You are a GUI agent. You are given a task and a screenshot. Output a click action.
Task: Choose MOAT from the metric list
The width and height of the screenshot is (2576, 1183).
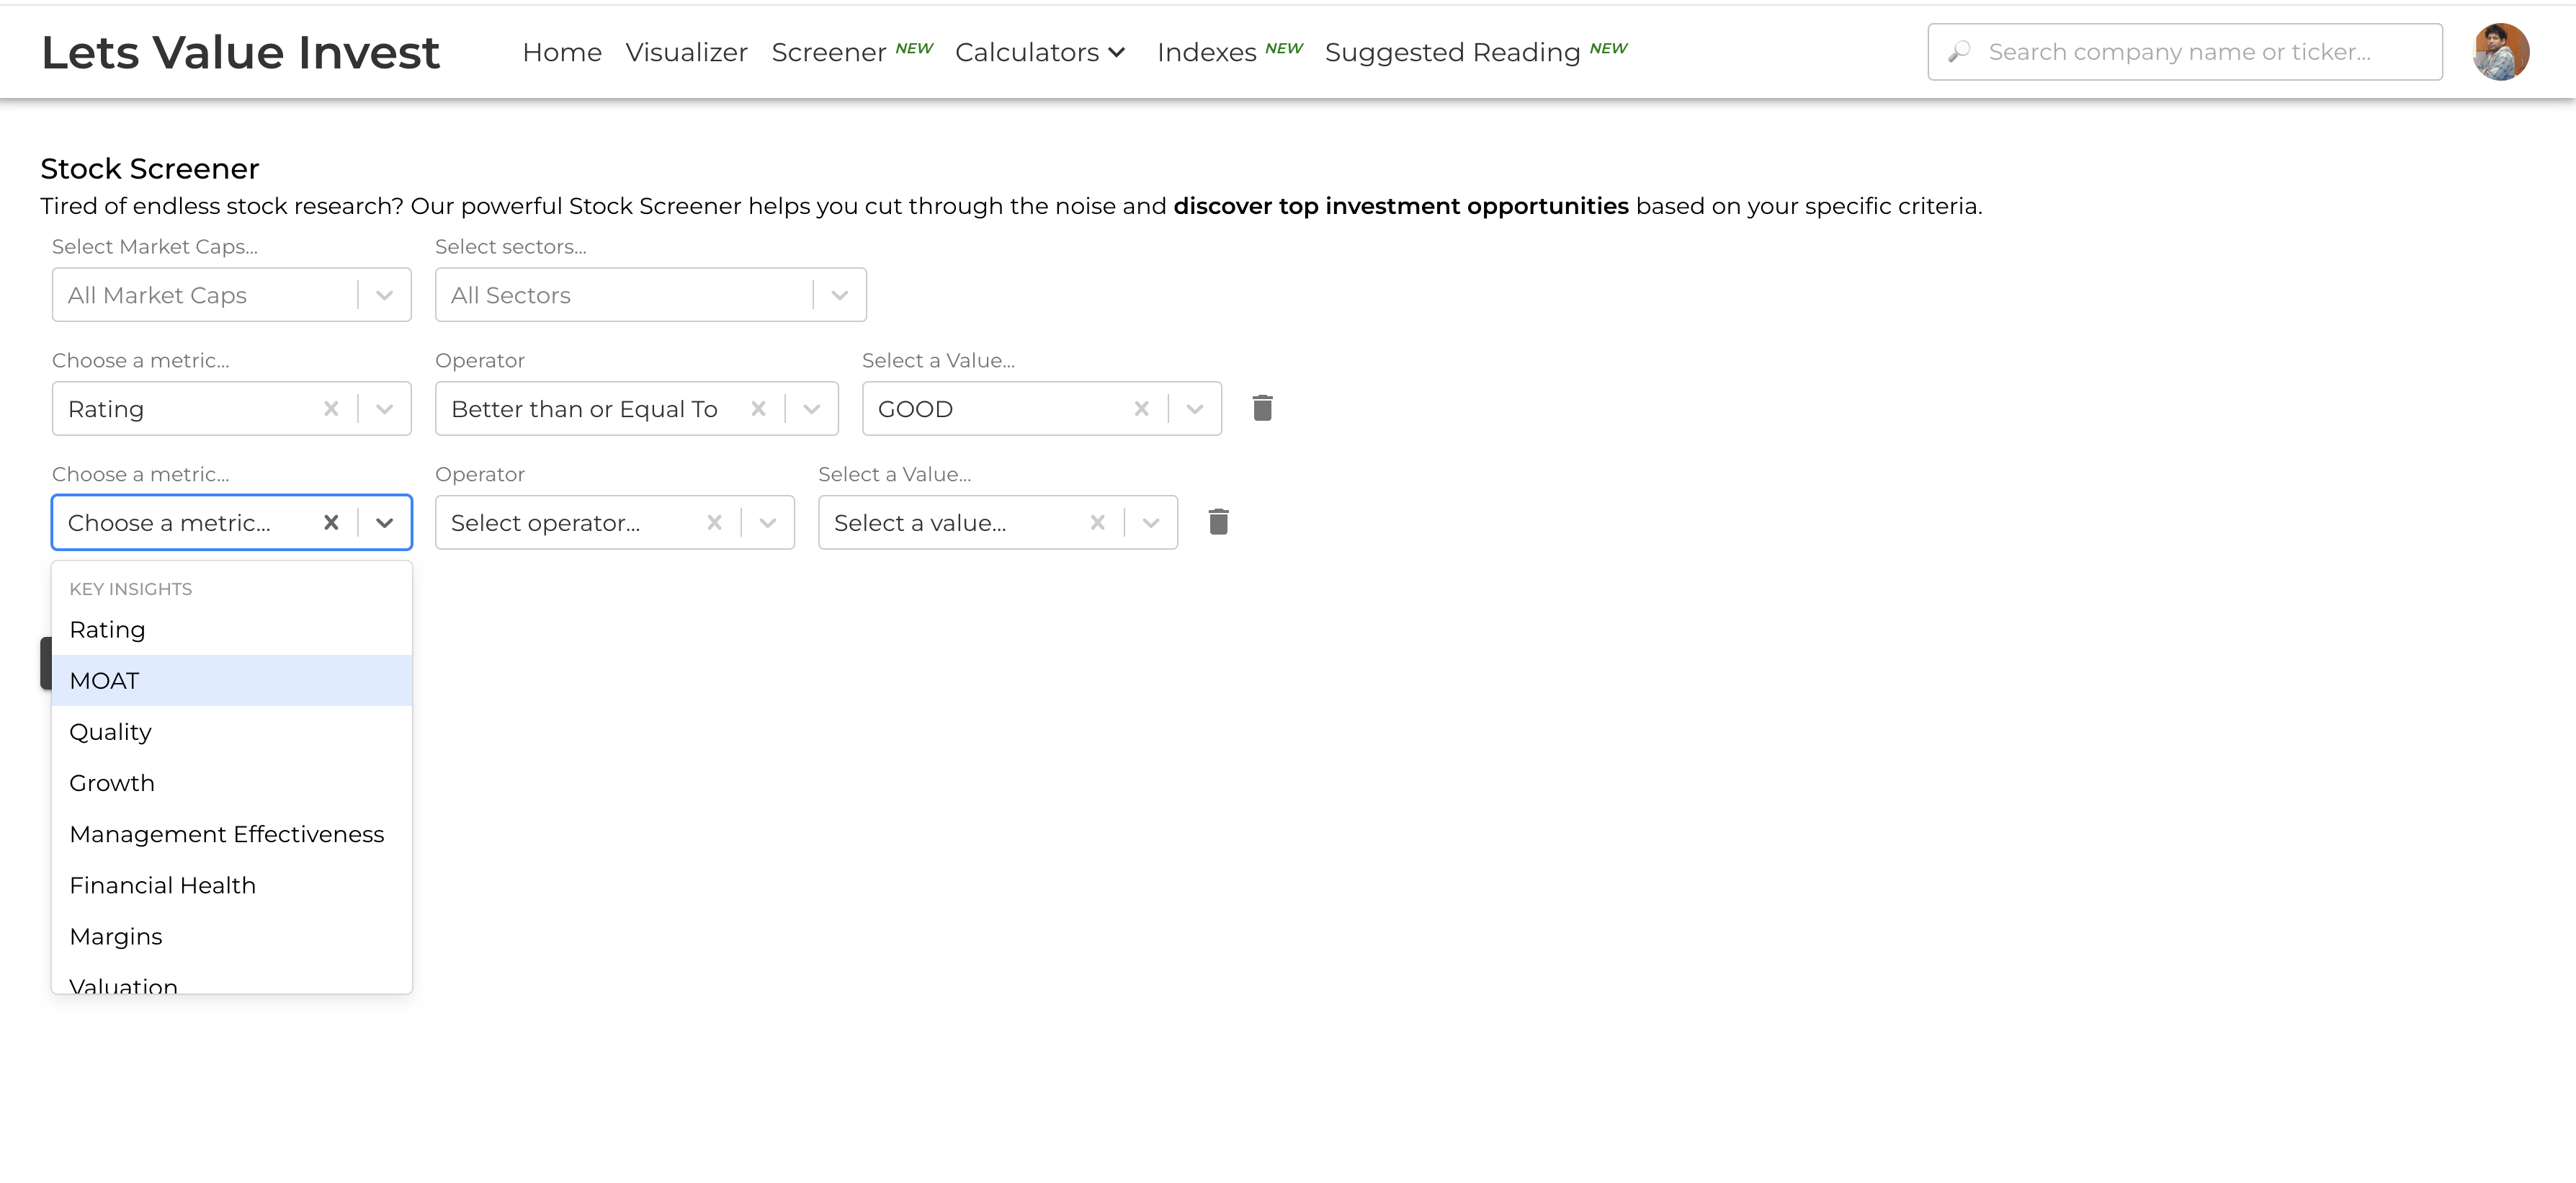(x=104, y=680)
